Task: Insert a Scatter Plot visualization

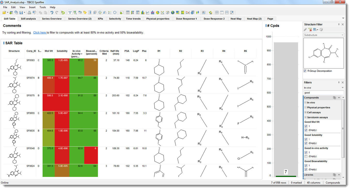Action: (163, 12)
